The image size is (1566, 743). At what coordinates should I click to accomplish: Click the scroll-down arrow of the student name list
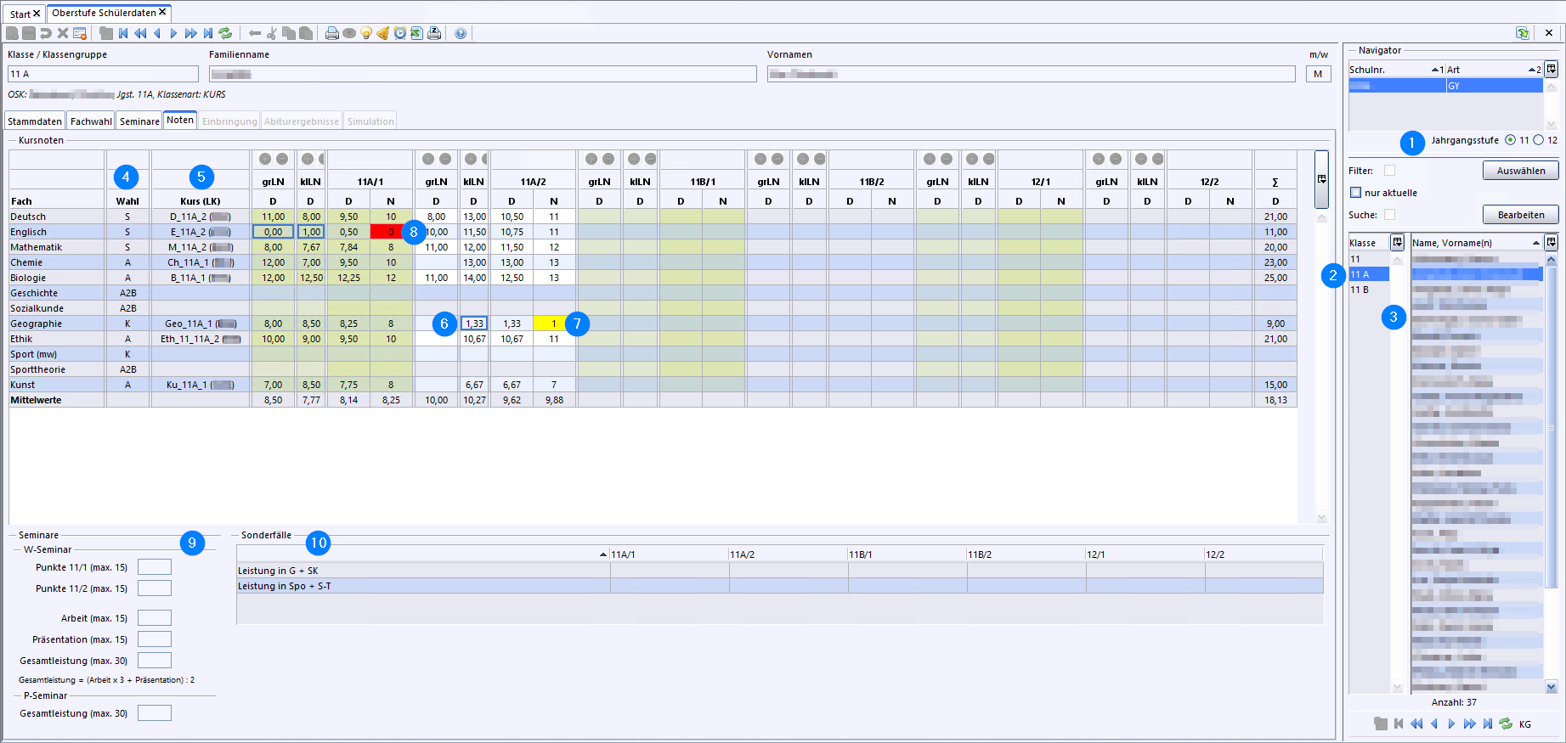(x=1552, y=687)
